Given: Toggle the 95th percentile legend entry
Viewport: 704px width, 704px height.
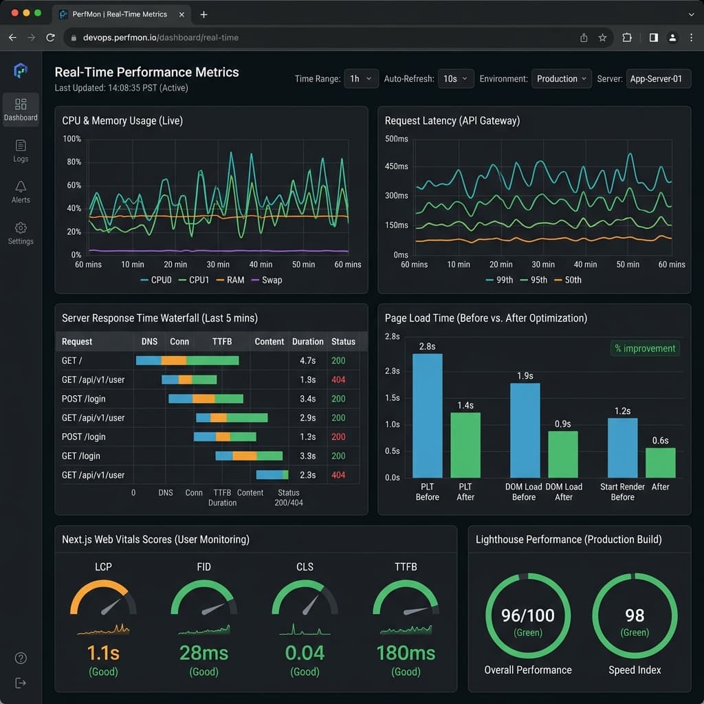Looking at the screenshot, I should 533,280.
